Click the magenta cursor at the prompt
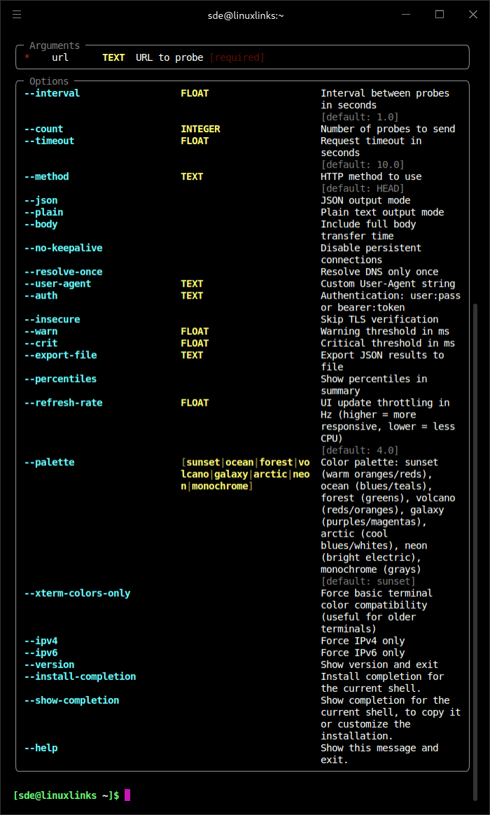490x815 pixels. (x=127, y=795)
